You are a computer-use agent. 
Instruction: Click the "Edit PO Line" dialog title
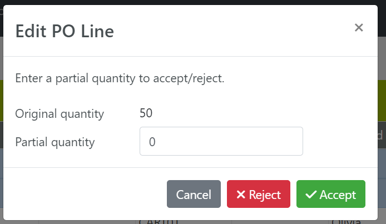[65, 31]
